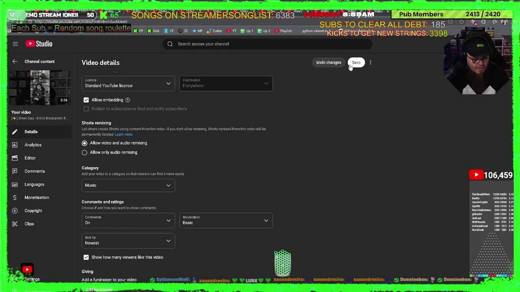Select Allow only audio remixing

click(x=84, y=152)
